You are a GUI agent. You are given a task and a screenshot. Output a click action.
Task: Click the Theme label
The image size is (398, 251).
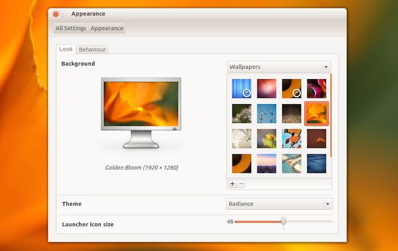click(72, 204)
